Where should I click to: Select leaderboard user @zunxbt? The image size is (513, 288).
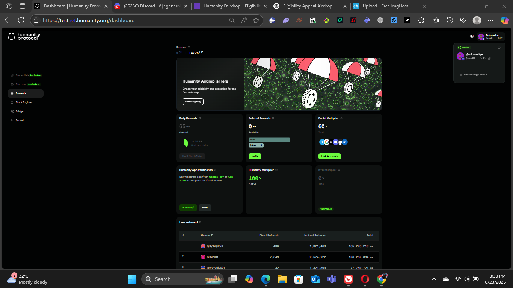210,257
